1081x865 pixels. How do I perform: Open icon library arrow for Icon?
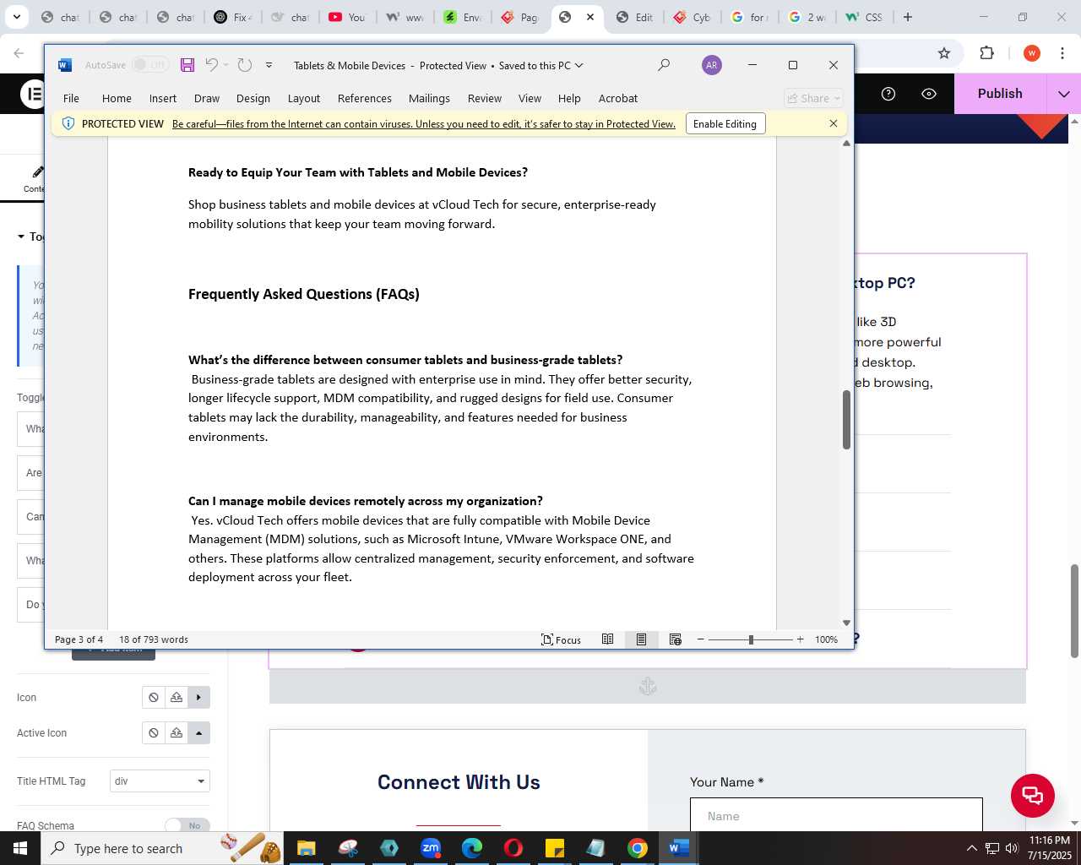(x=198, y=697)
